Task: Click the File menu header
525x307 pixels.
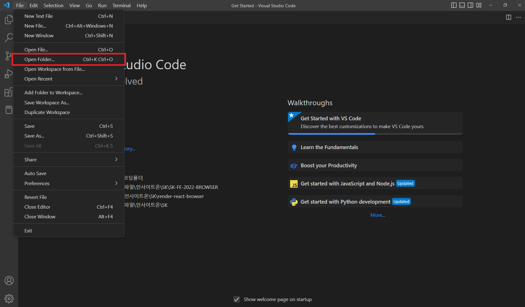Action: [20, 5]
